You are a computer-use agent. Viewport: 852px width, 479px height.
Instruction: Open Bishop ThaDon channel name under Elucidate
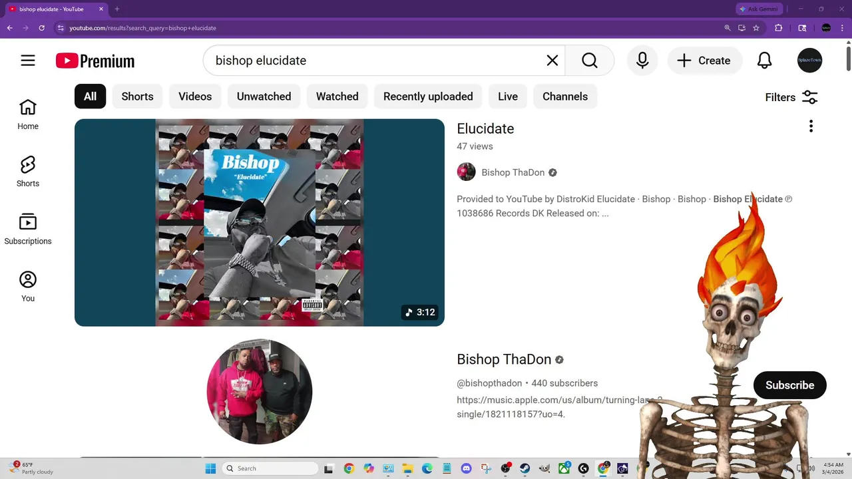coord(513,172)
